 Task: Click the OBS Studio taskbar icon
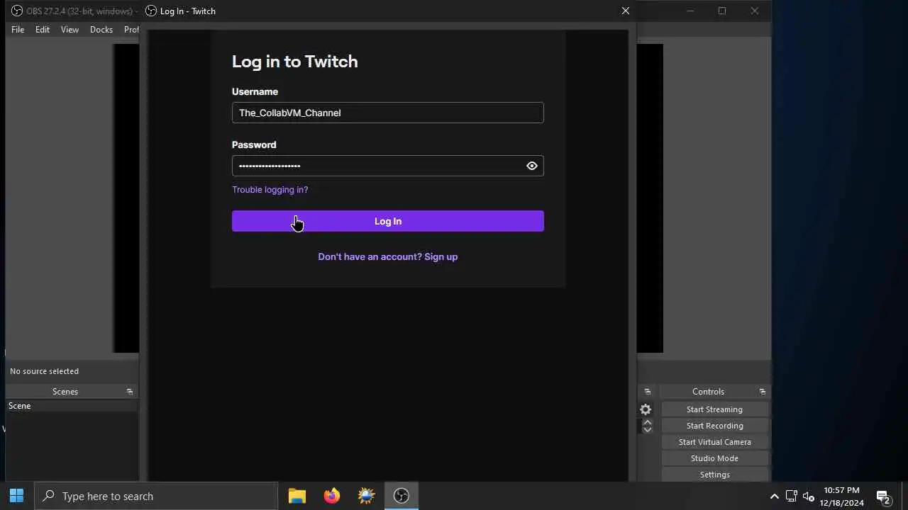click(402, 496)
